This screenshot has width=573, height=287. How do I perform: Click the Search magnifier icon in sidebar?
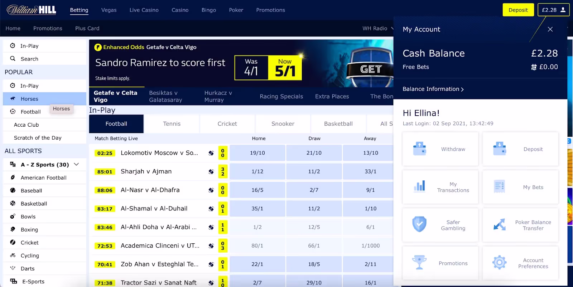(x=13, y=59)
